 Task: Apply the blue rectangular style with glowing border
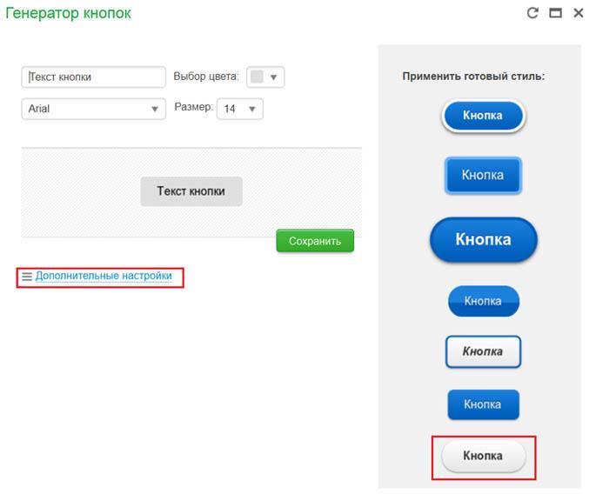pos(483,175)
